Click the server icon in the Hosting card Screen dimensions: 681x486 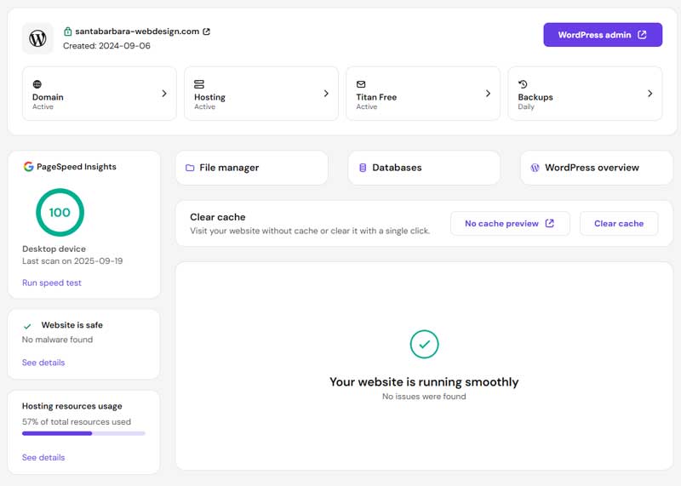pos(199,84)
